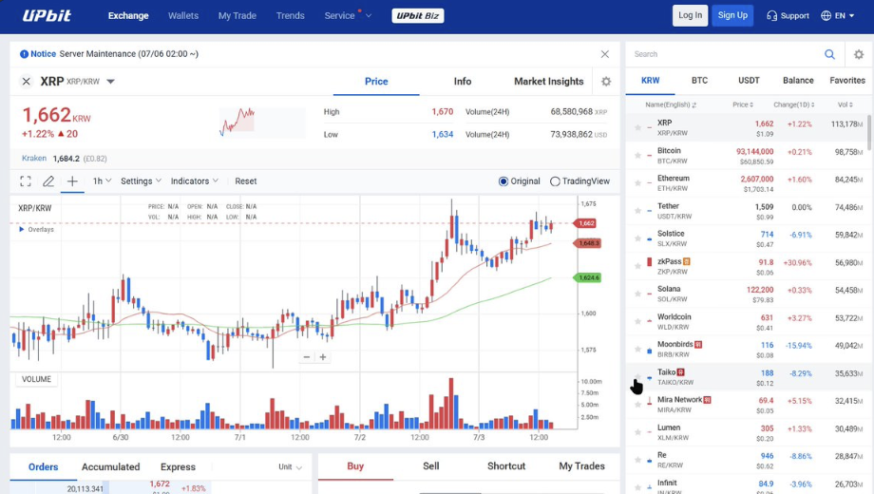
Task: Click the UPbit logo
Action: point(47,15)
